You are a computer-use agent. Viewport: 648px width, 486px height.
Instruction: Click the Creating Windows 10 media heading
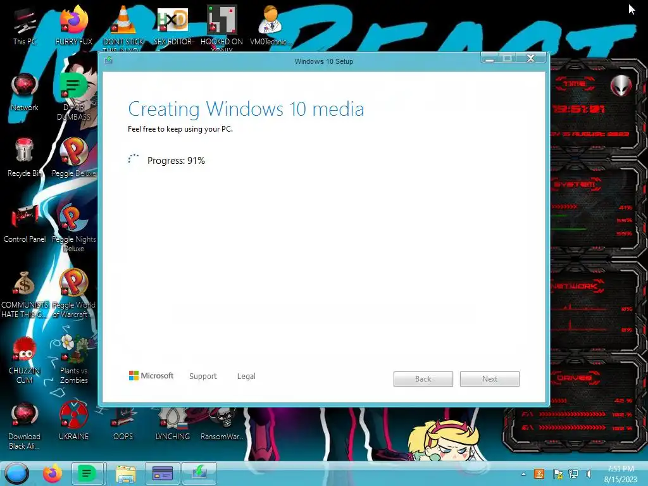tap(246, 109)
